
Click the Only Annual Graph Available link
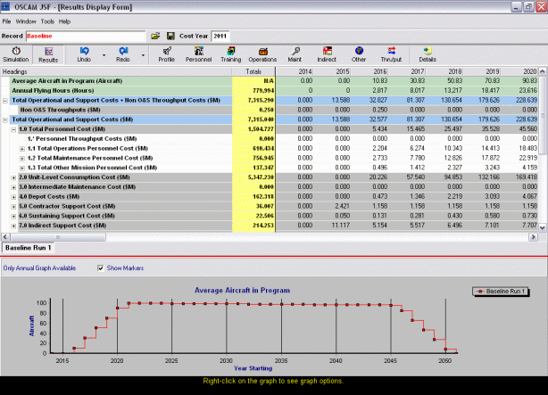tap(39, 268)
